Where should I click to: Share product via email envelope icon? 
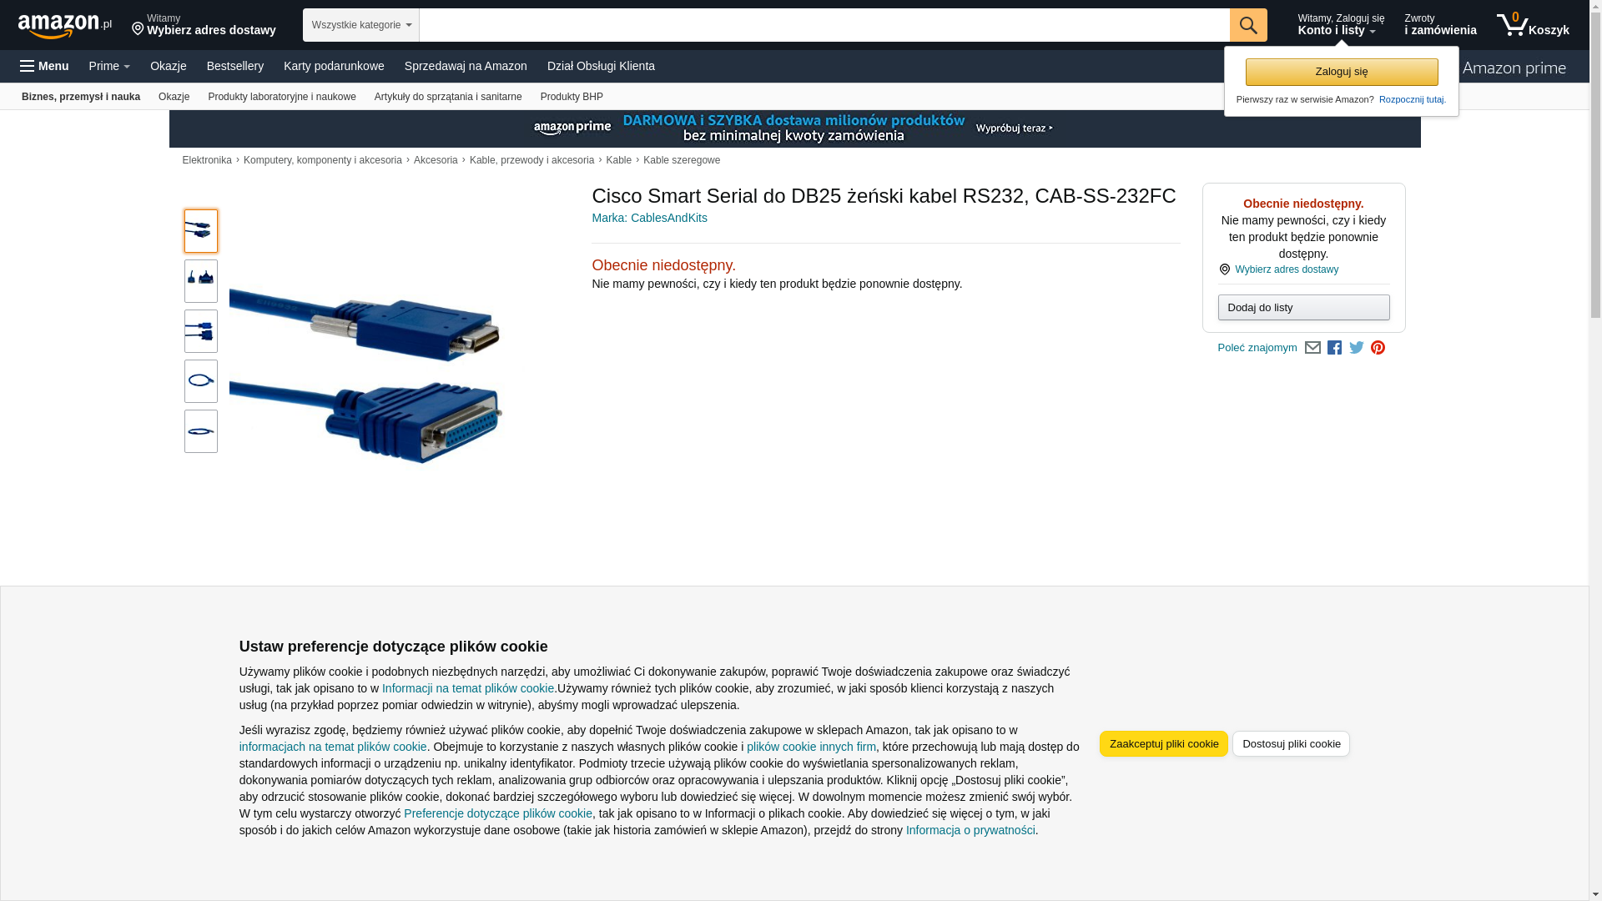click(1312, 348)
